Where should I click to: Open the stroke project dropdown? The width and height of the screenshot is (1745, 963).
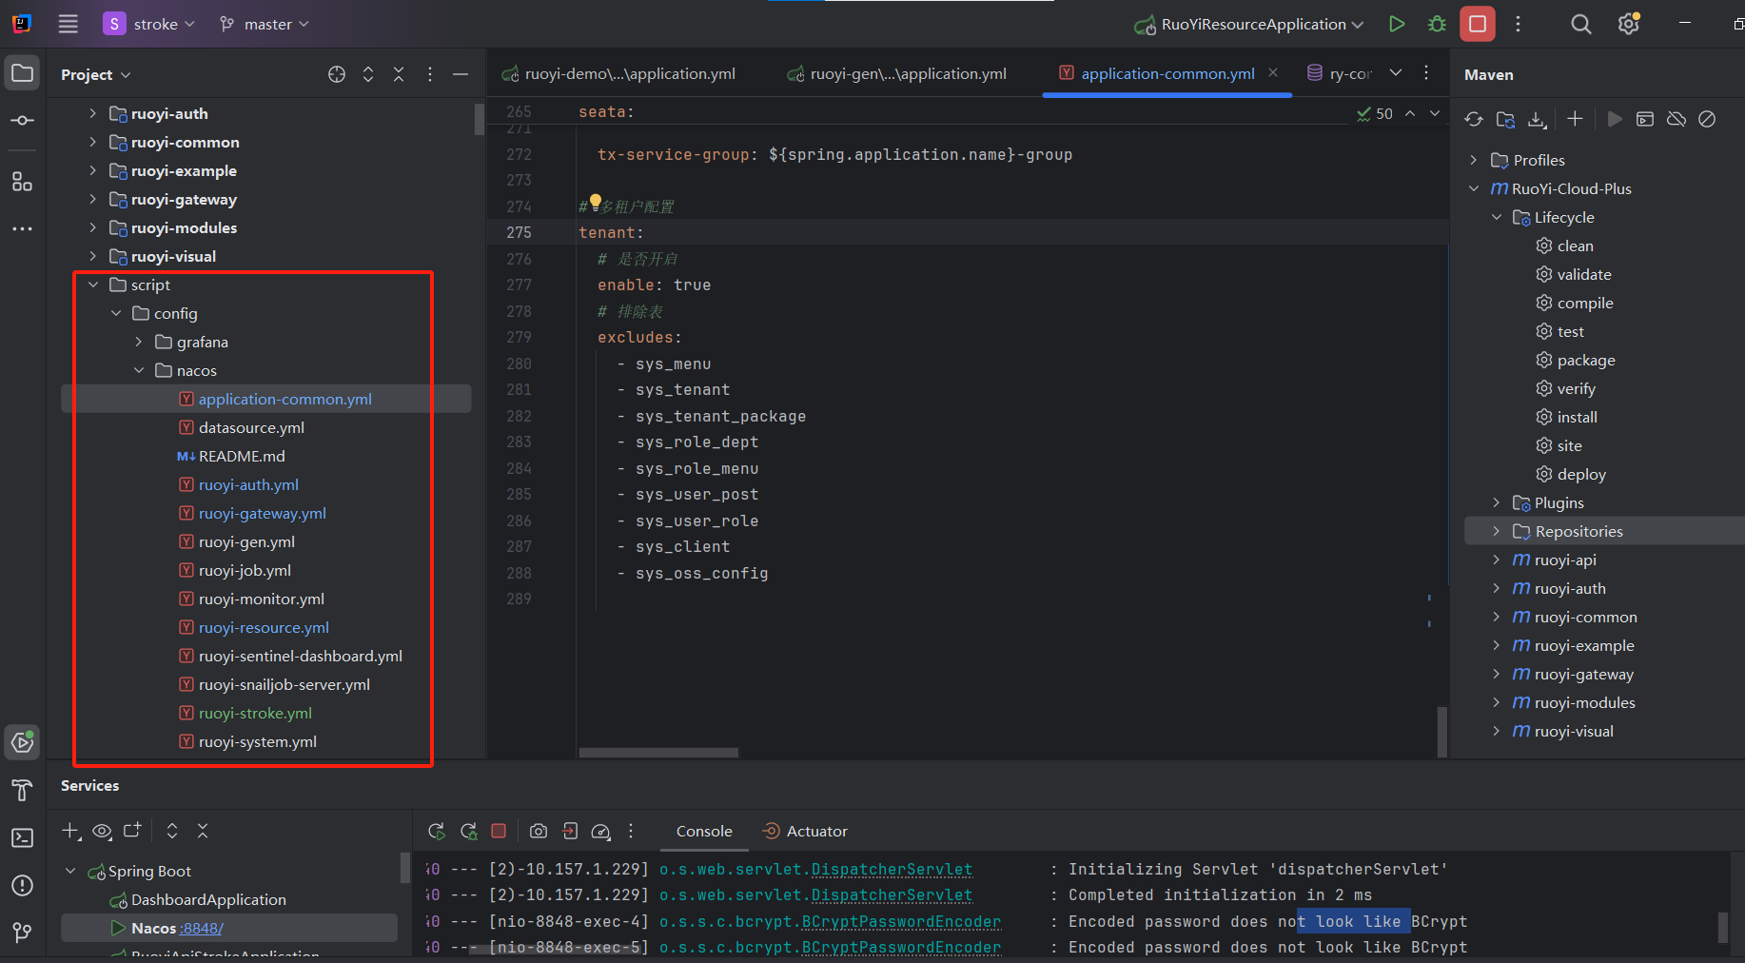pos(149,24)
